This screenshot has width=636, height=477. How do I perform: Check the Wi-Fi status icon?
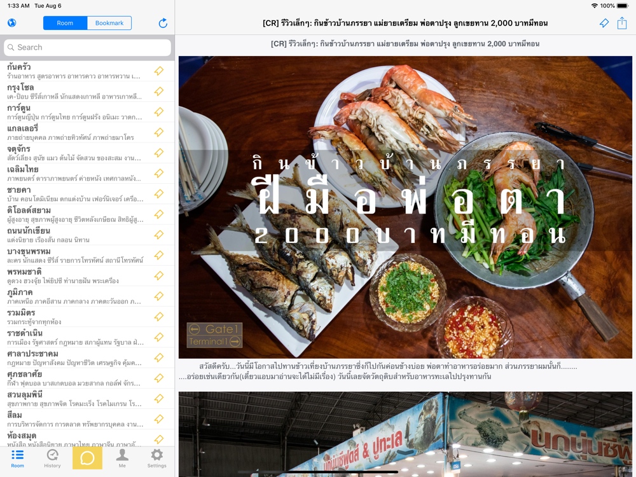595,6
